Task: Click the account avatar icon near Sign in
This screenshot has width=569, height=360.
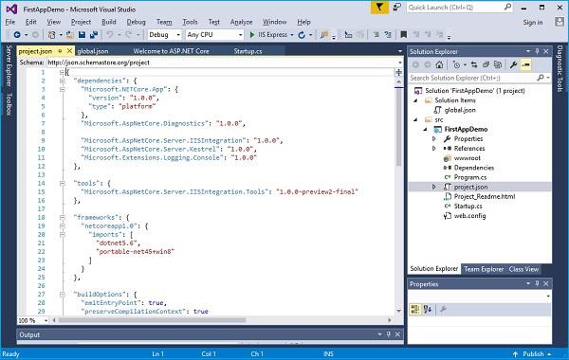Action: 560,22
